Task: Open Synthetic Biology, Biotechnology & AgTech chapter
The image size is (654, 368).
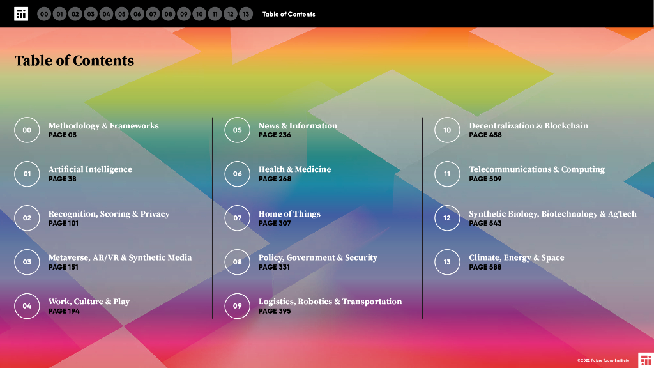Action: [552, 214]
